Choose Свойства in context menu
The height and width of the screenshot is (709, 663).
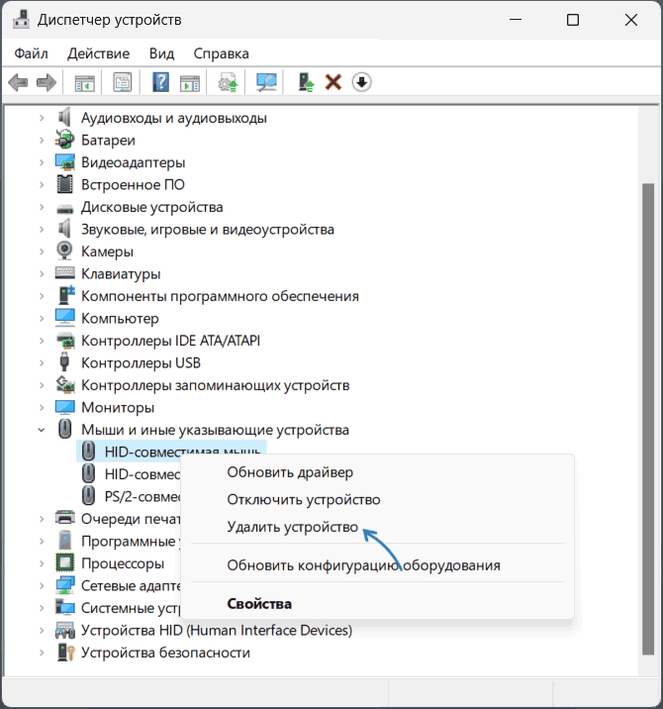pyautogui.click(x=377, y=604)
